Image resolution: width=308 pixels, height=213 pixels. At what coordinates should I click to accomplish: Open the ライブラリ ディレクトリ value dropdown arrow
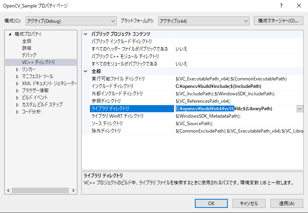(x=299, y=109)
